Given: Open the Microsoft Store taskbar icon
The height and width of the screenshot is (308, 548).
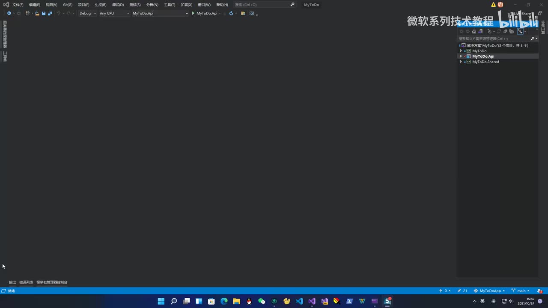Looking at the screenshot, I should click(211, 301).
